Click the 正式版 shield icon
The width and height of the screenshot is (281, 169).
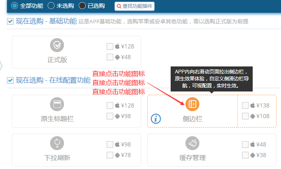57,45
